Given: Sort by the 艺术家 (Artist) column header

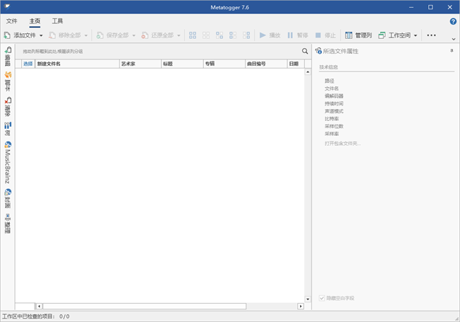Looking at the screenshot, I should [x=139, y=64].
